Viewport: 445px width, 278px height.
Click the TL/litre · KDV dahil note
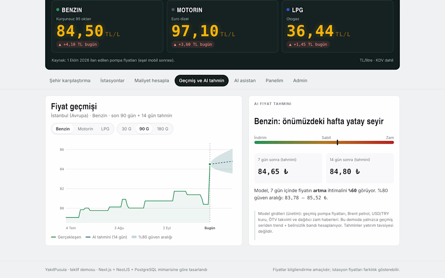click(x=376, y=60)
